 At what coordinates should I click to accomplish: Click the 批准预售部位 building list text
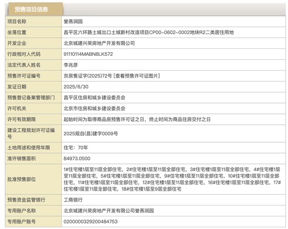click(172, 179)
